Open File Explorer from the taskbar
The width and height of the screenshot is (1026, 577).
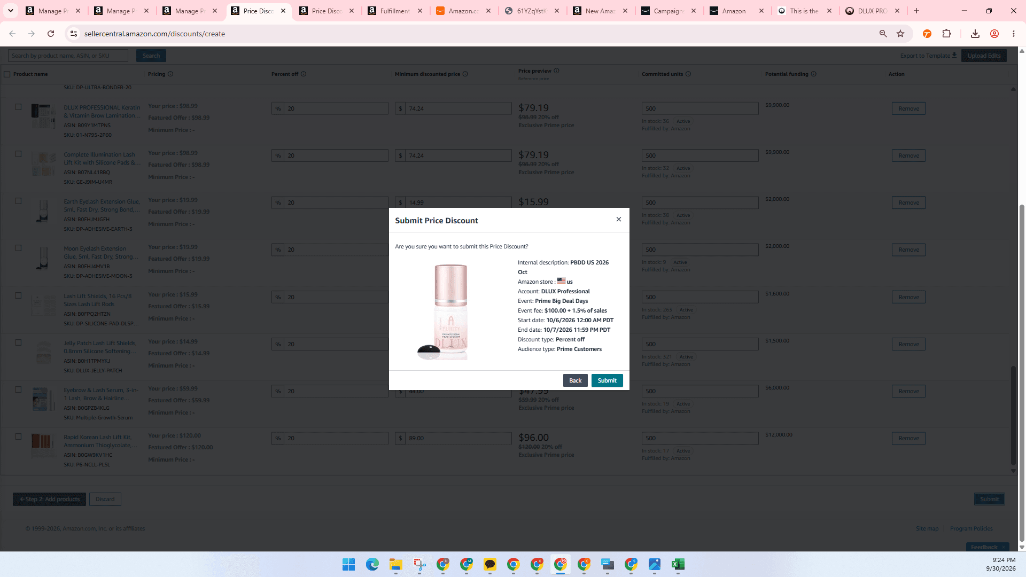395,564
